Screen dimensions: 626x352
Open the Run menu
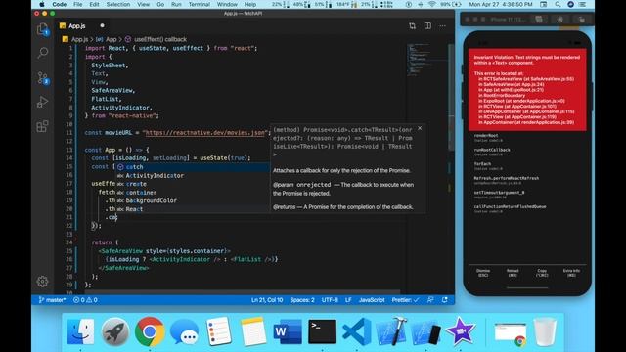[176, 4]
